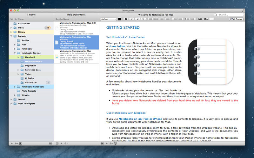The image size is (254, 158).
Task: Switch to HTML Source view
Action: (x=236, y=19)
